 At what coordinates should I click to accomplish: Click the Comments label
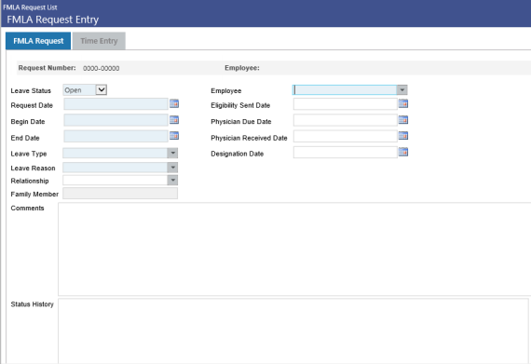[x=27, y=208]
